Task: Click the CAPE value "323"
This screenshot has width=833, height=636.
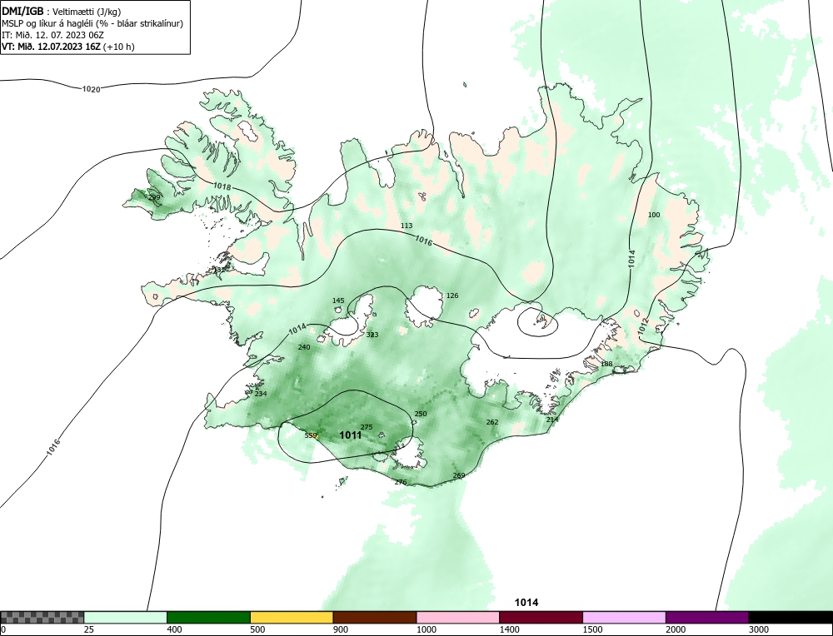Action: [x=372, y=335]
